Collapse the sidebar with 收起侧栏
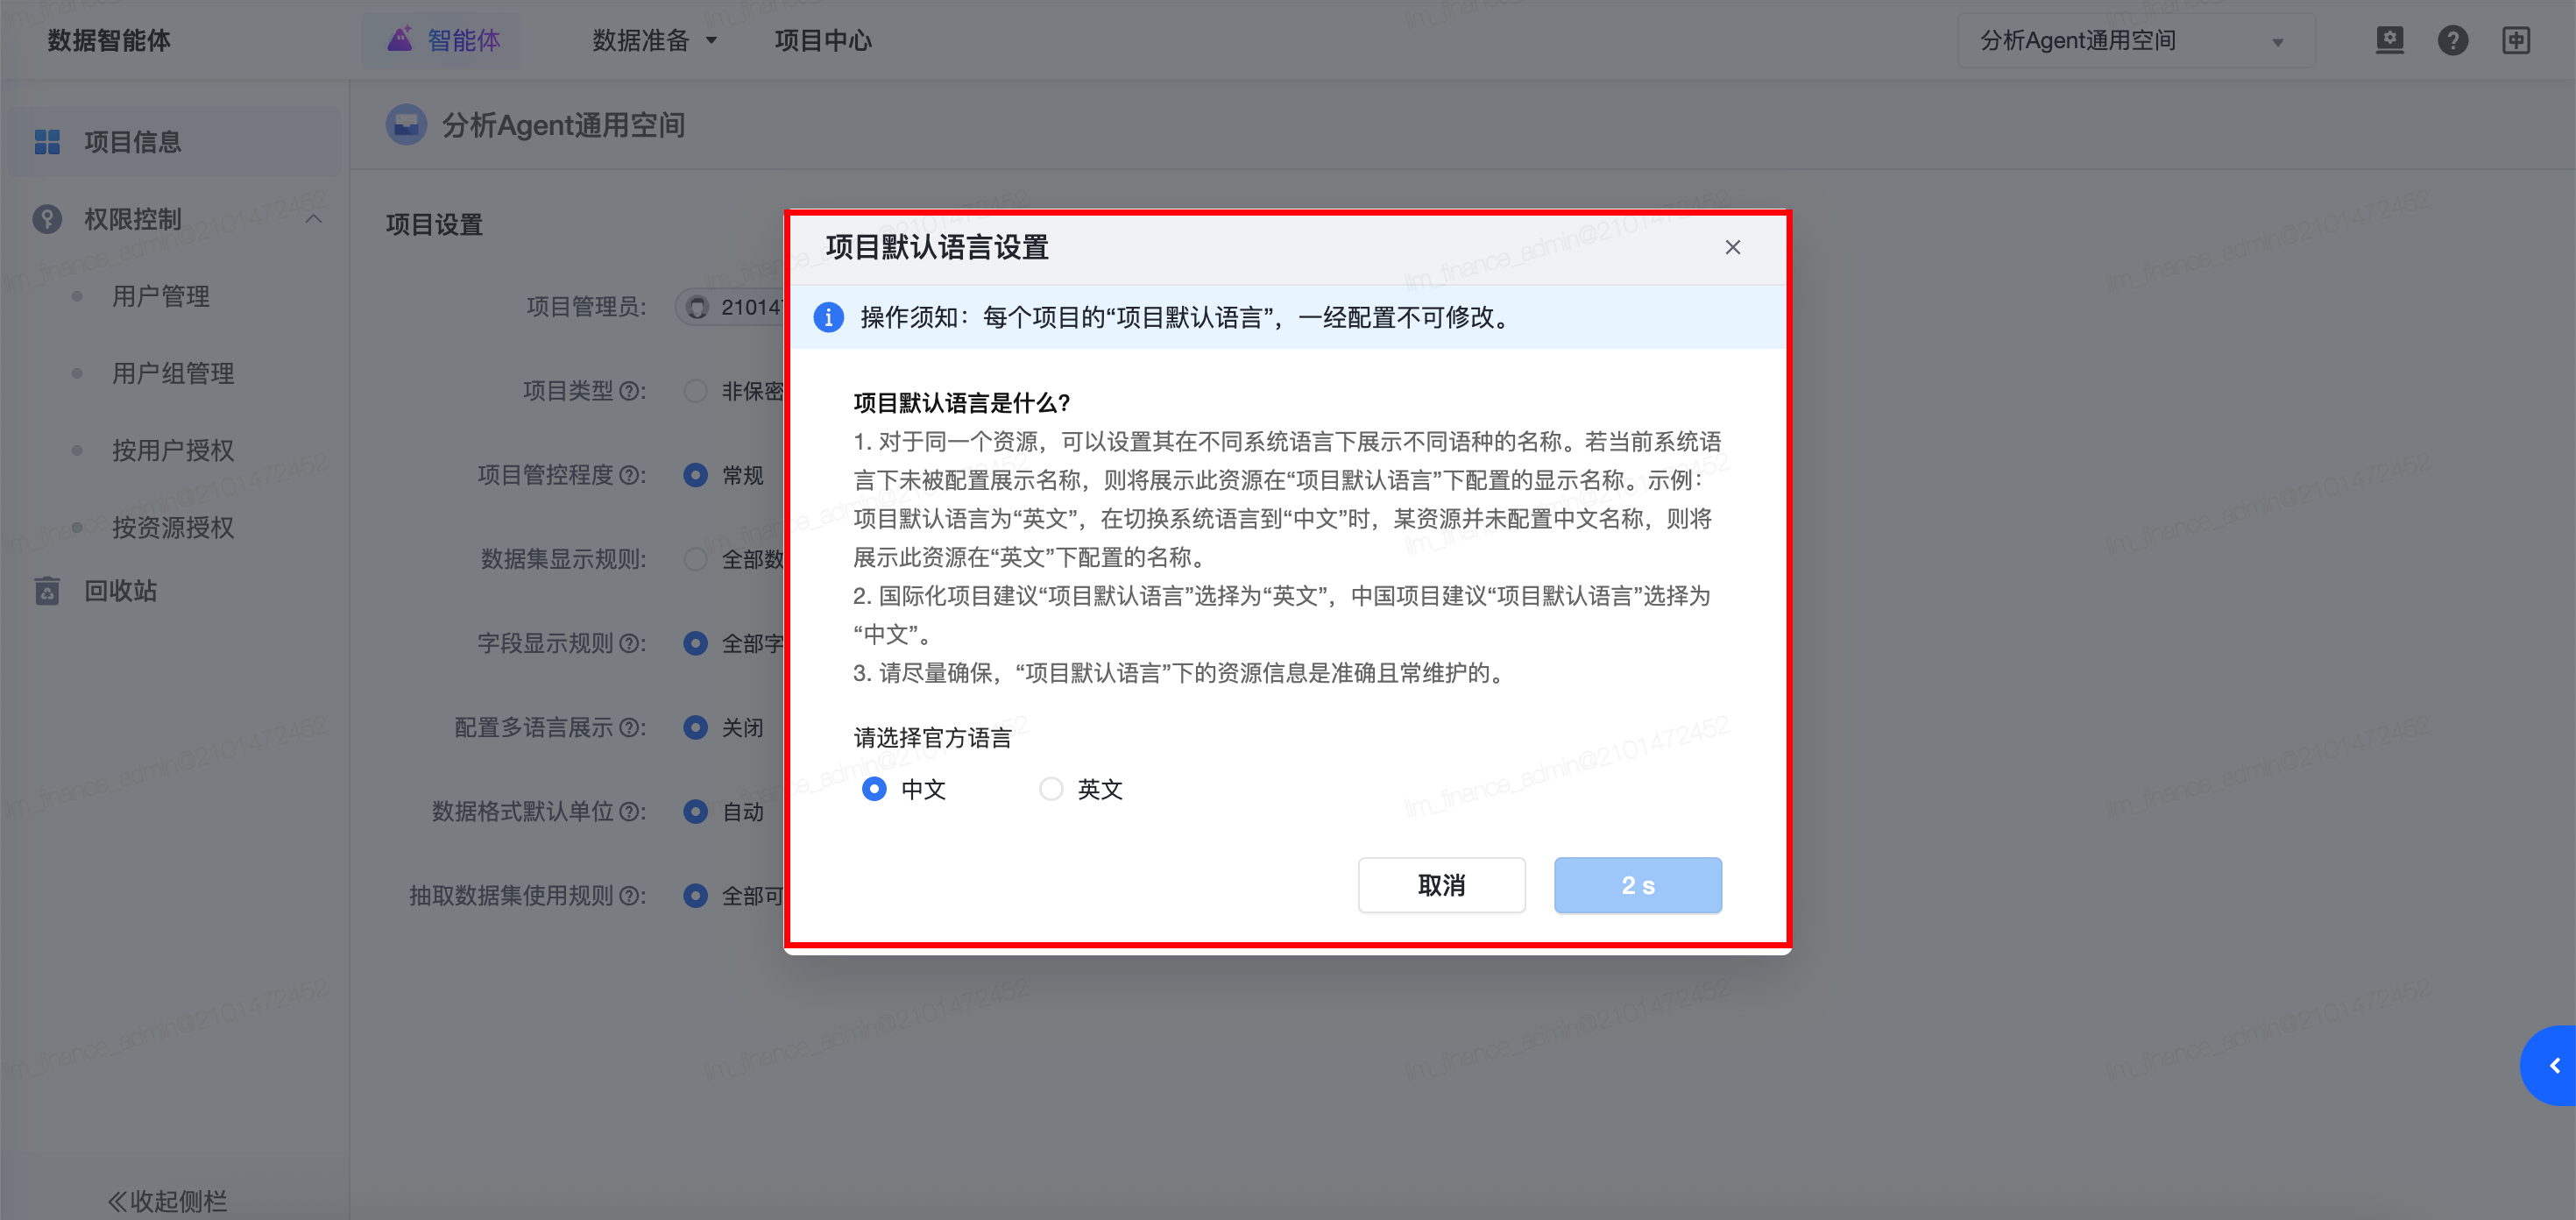 click(x=167, y=1200)
